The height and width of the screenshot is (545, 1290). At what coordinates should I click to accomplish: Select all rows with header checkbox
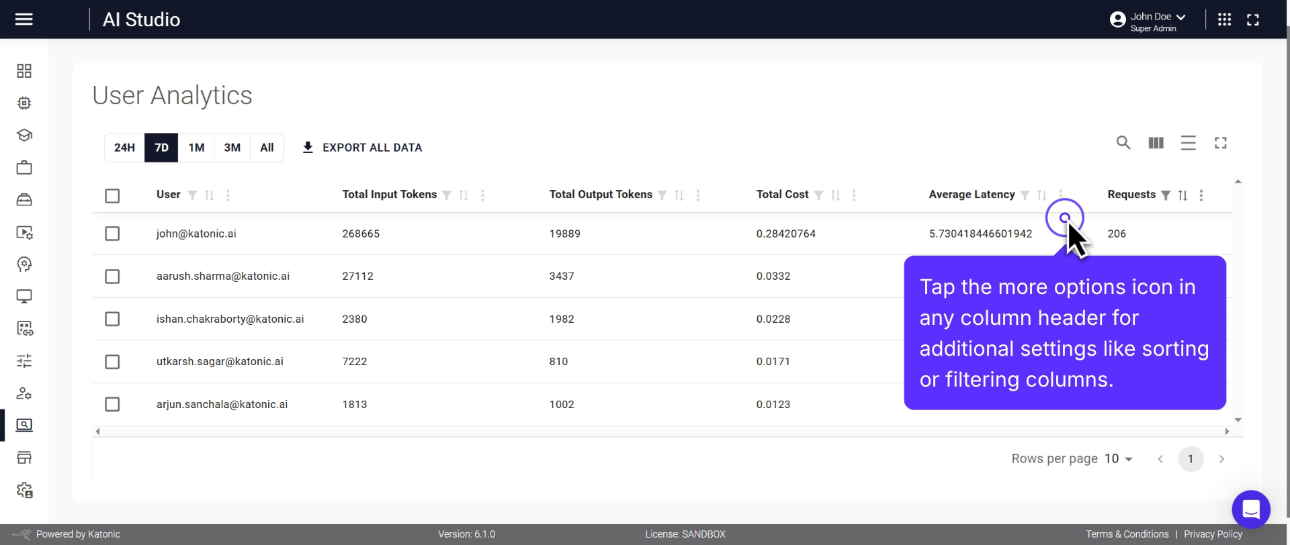point(112,196)
